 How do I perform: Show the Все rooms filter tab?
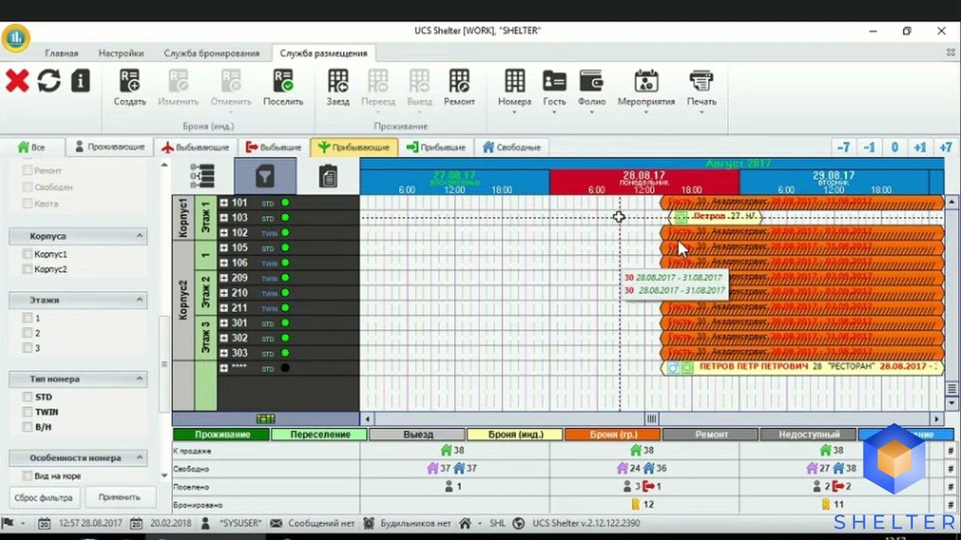coord(32,147)
